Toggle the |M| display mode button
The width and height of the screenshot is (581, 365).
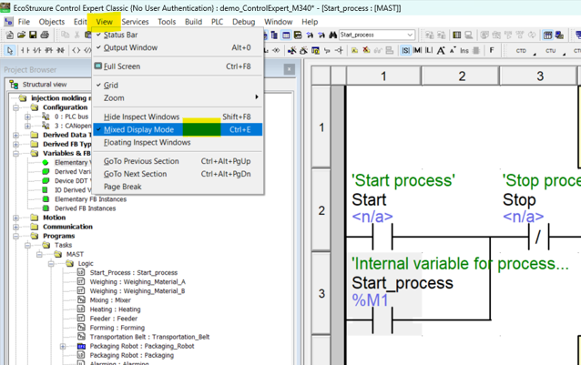tap(417, 50)
